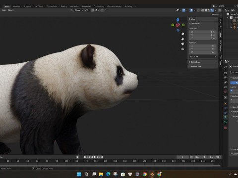Toggle proportional editing in the header
The width and height of the screenshot is (238, 178).
pos(102,10)
